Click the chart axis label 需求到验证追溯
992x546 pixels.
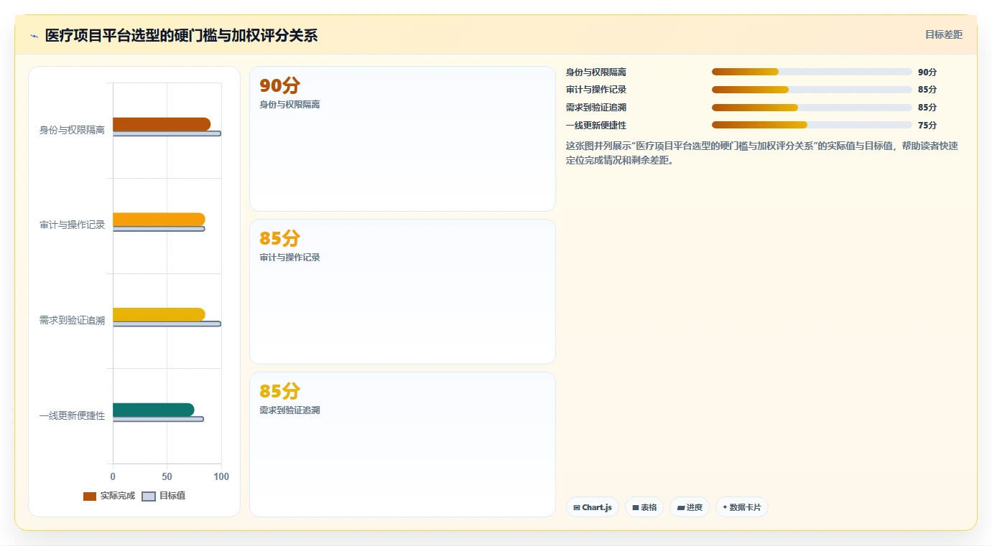72,321
